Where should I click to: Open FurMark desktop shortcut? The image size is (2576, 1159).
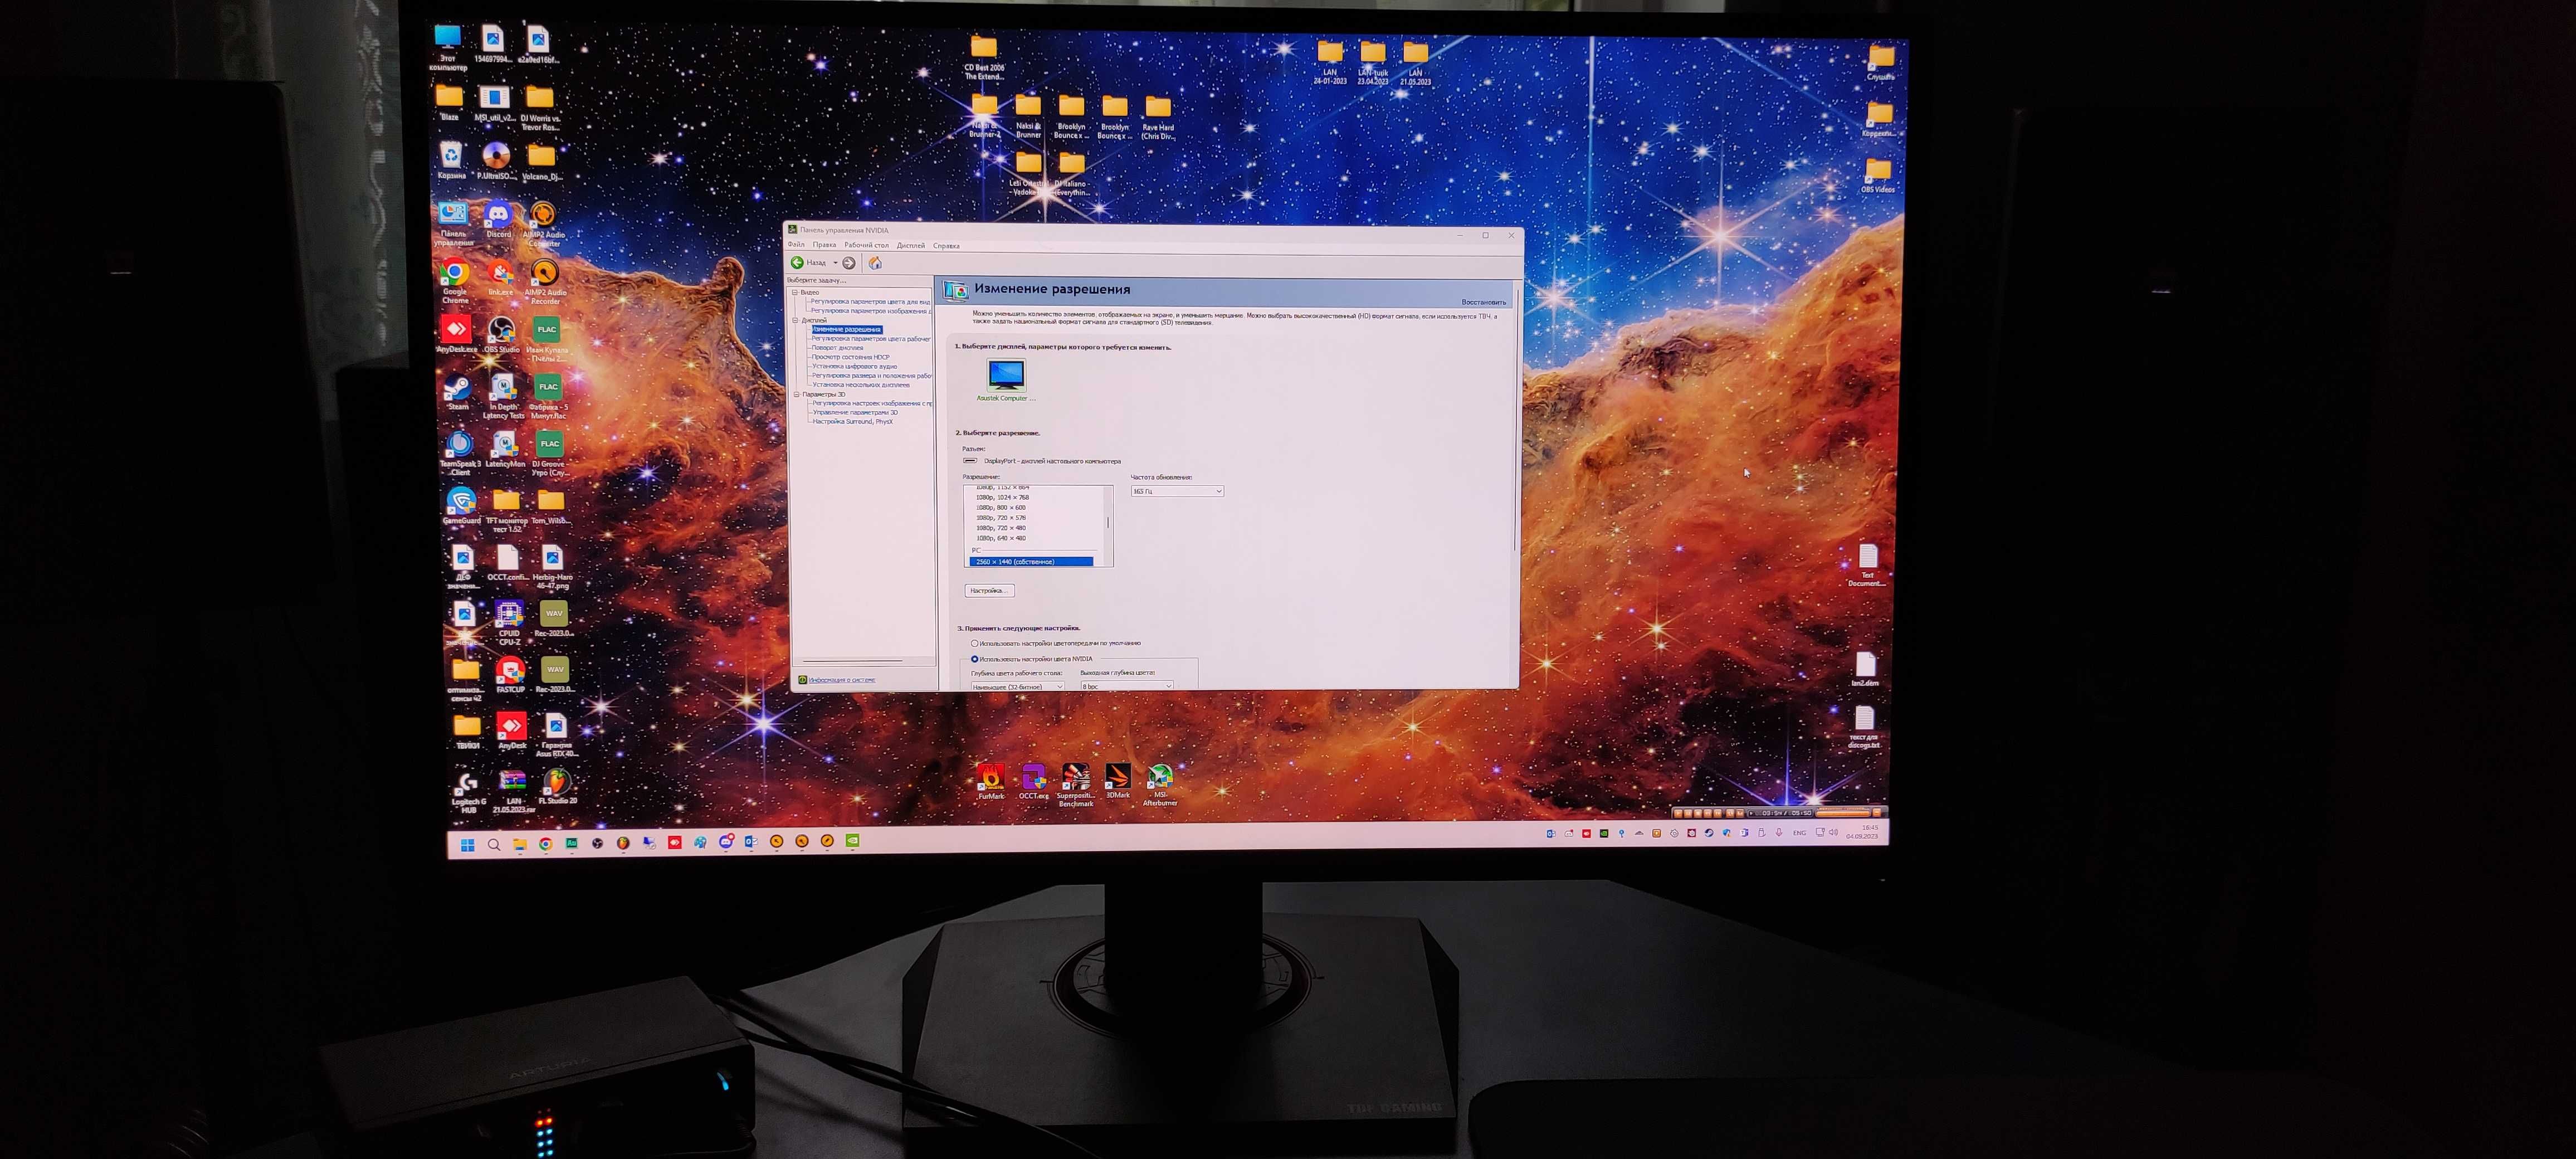tap(991, 782)
